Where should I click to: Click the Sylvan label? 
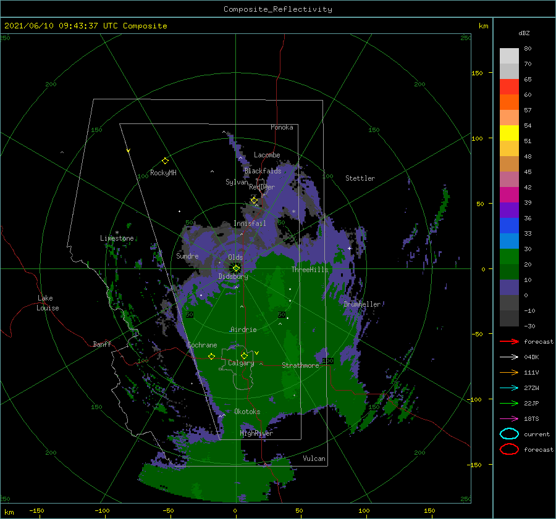[237, 182]
